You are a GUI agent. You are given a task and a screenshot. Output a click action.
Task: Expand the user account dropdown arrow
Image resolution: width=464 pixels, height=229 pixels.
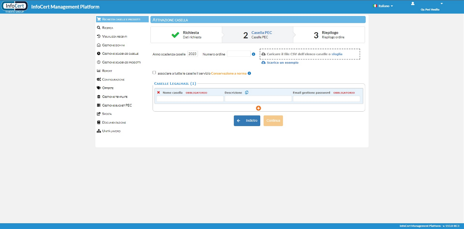pos(442,4)
